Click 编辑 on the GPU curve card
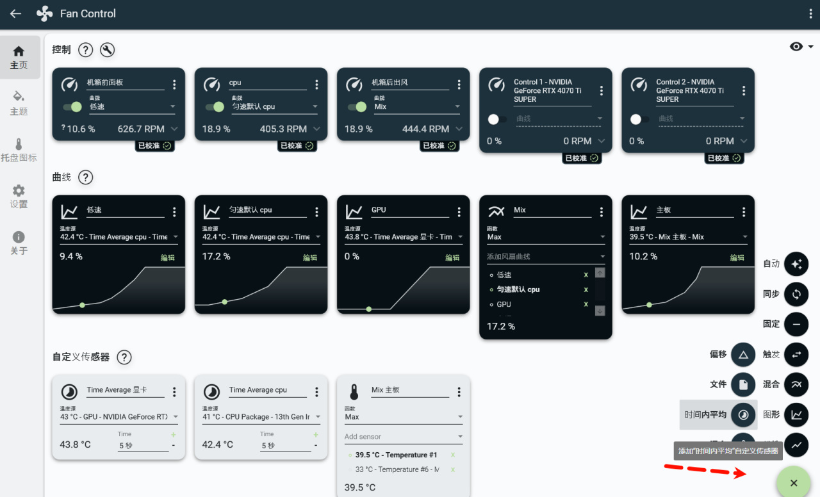 452,257
